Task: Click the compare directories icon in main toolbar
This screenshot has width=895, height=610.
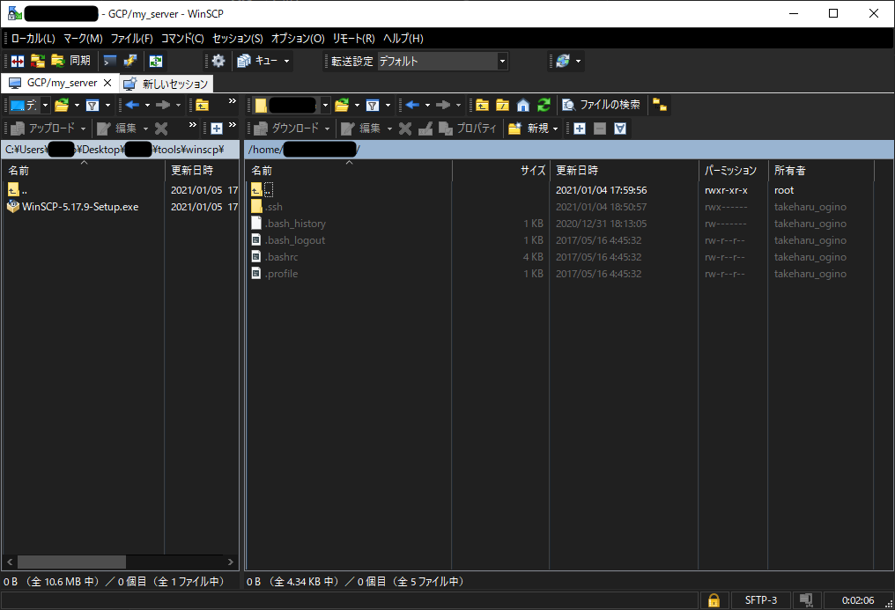Action: 18,61
